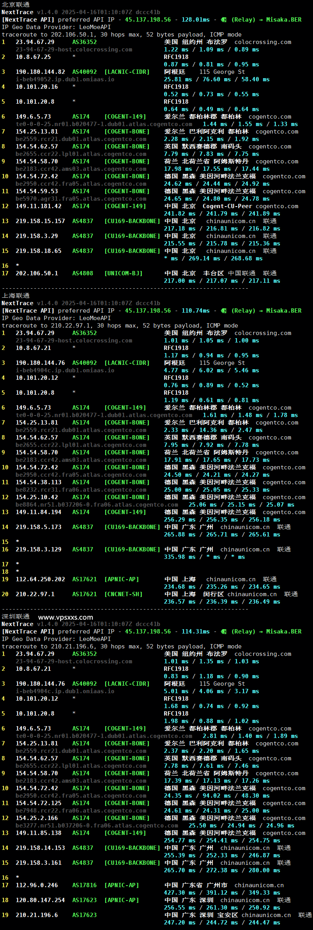Click hop IP 154.54.72.125
Viewport: 313px width, 930px height.
38,803
